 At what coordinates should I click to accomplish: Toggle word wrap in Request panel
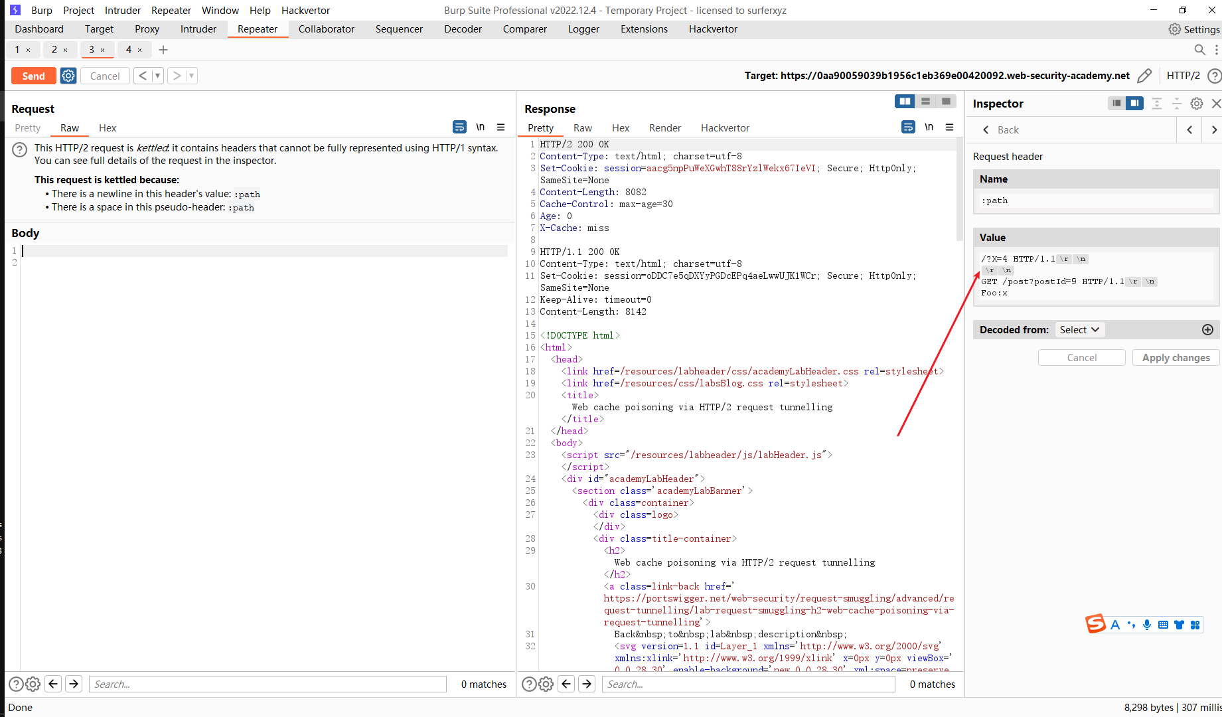pos(459,127)
